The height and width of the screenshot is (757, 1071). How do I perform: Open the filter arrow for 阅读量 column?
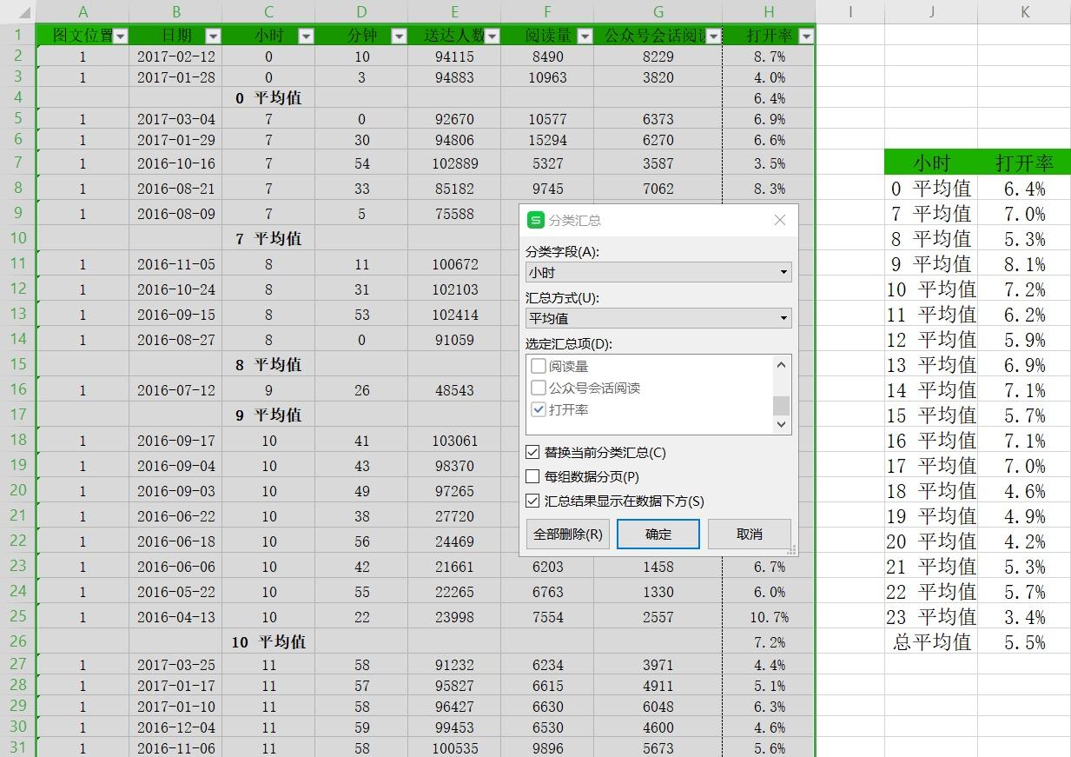pyautogui.click(x=585, y=36)
